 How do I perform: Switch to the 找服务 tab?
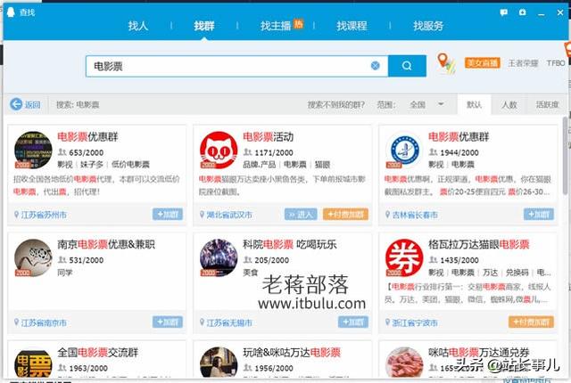428,26
